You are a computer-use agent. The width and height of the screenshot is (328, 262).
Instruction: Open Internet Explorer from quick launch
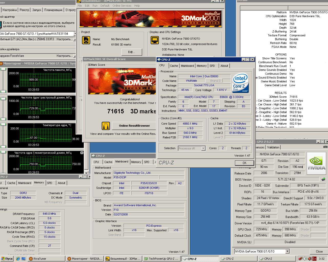tap(18, 259)
